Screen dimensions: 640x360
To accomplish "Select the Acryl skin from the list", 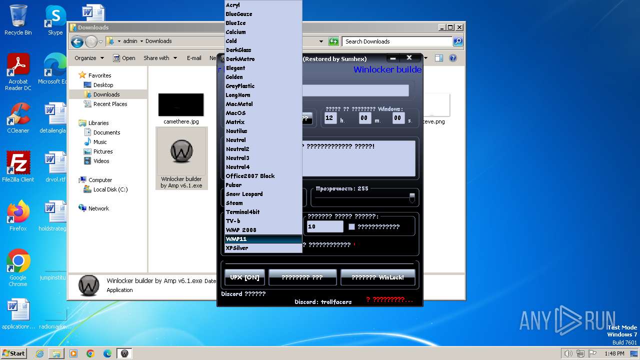I will point(263,5).
